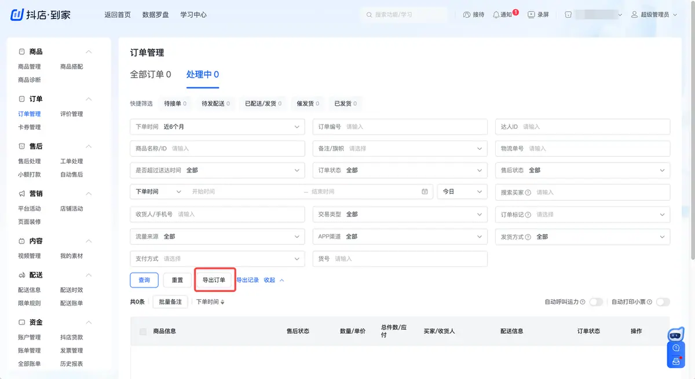Open 学习中心 in top navigation

(193, 15)
